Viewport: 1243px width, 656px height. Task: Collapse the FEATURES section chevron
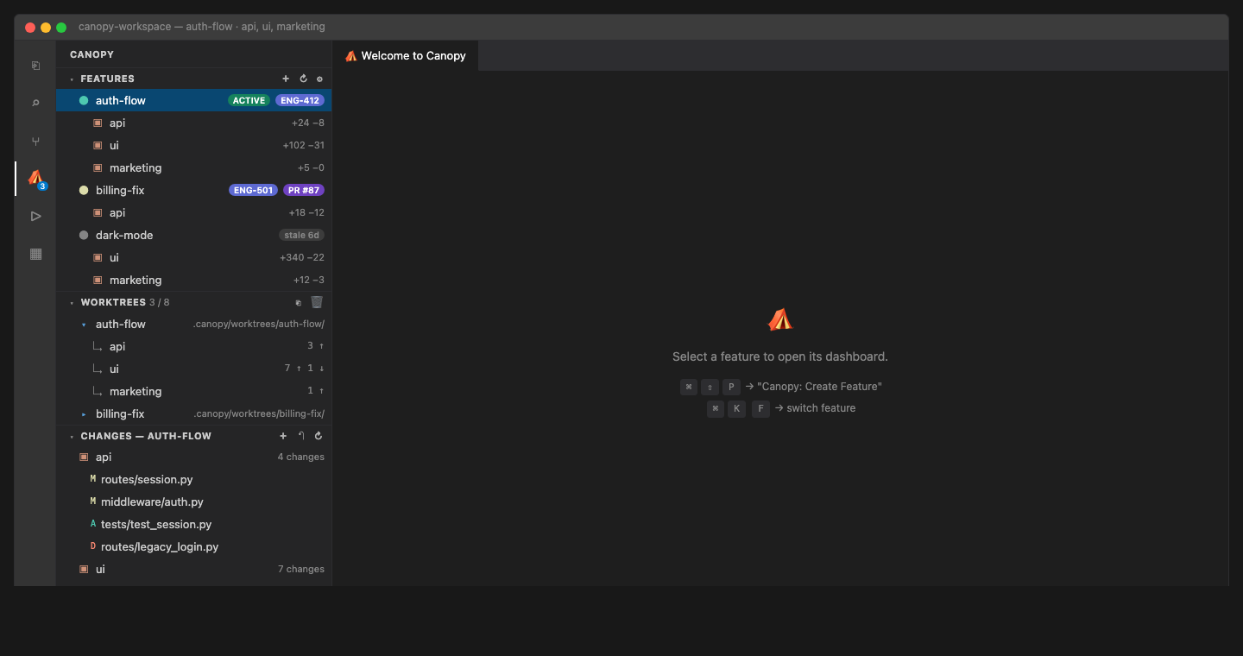[71, 79]
